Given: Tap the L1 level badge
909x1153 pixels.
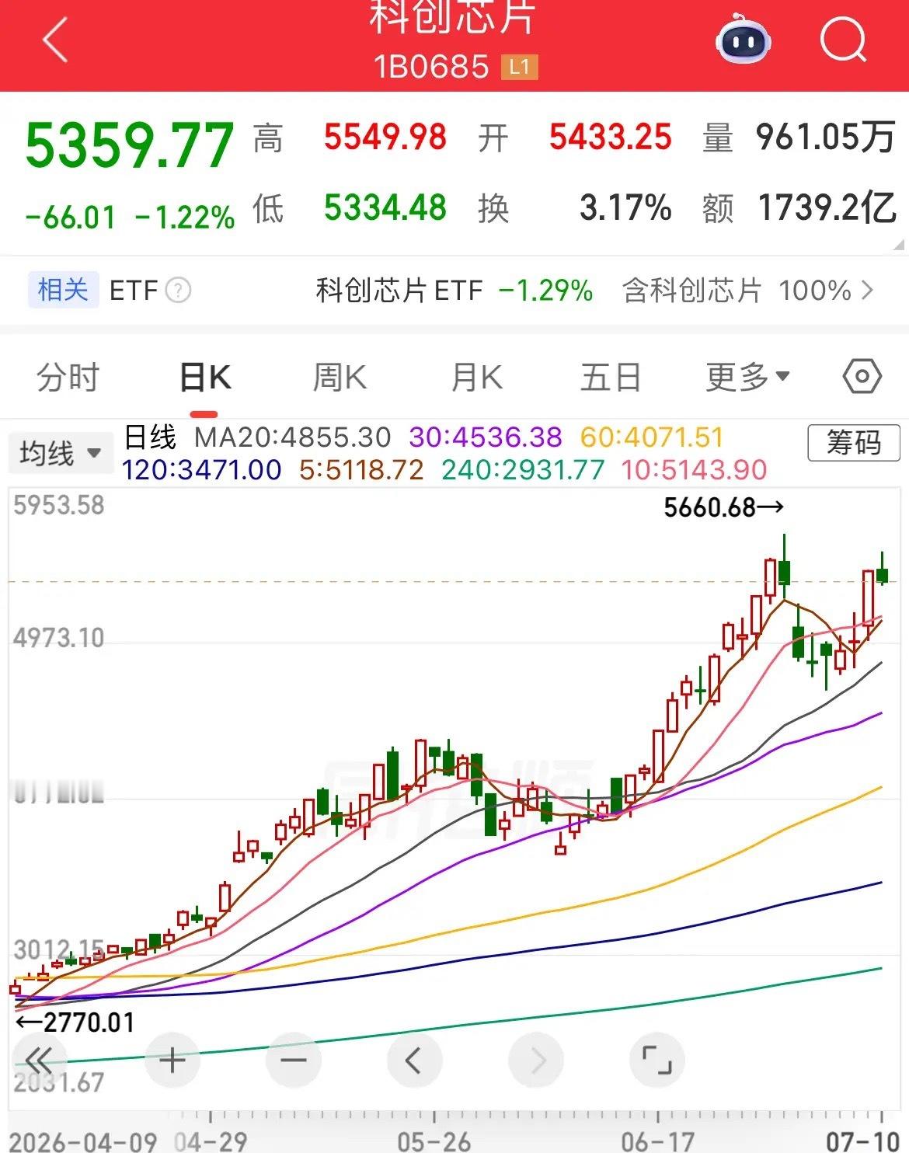Looking at the screenshot, I should click(x=519, y=68).
